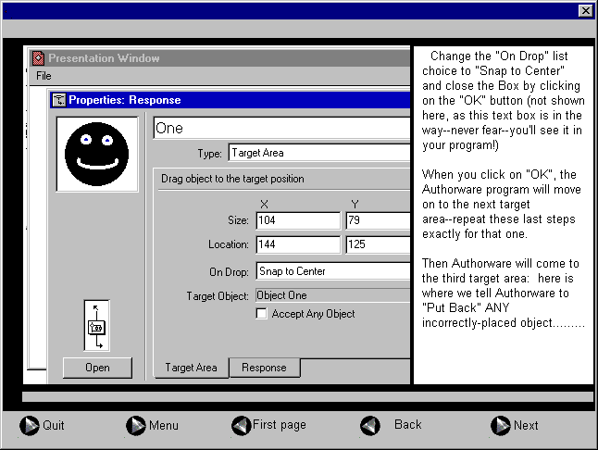598x450 pixels.
Task: Switch to the Target Area tab
Action: 191,368
